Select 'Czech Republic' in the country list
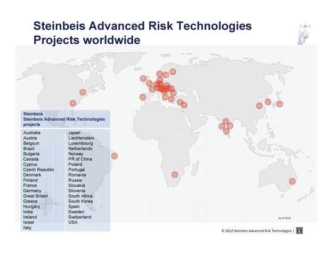Viewport: 332px width, 256px height. point(38,170)
